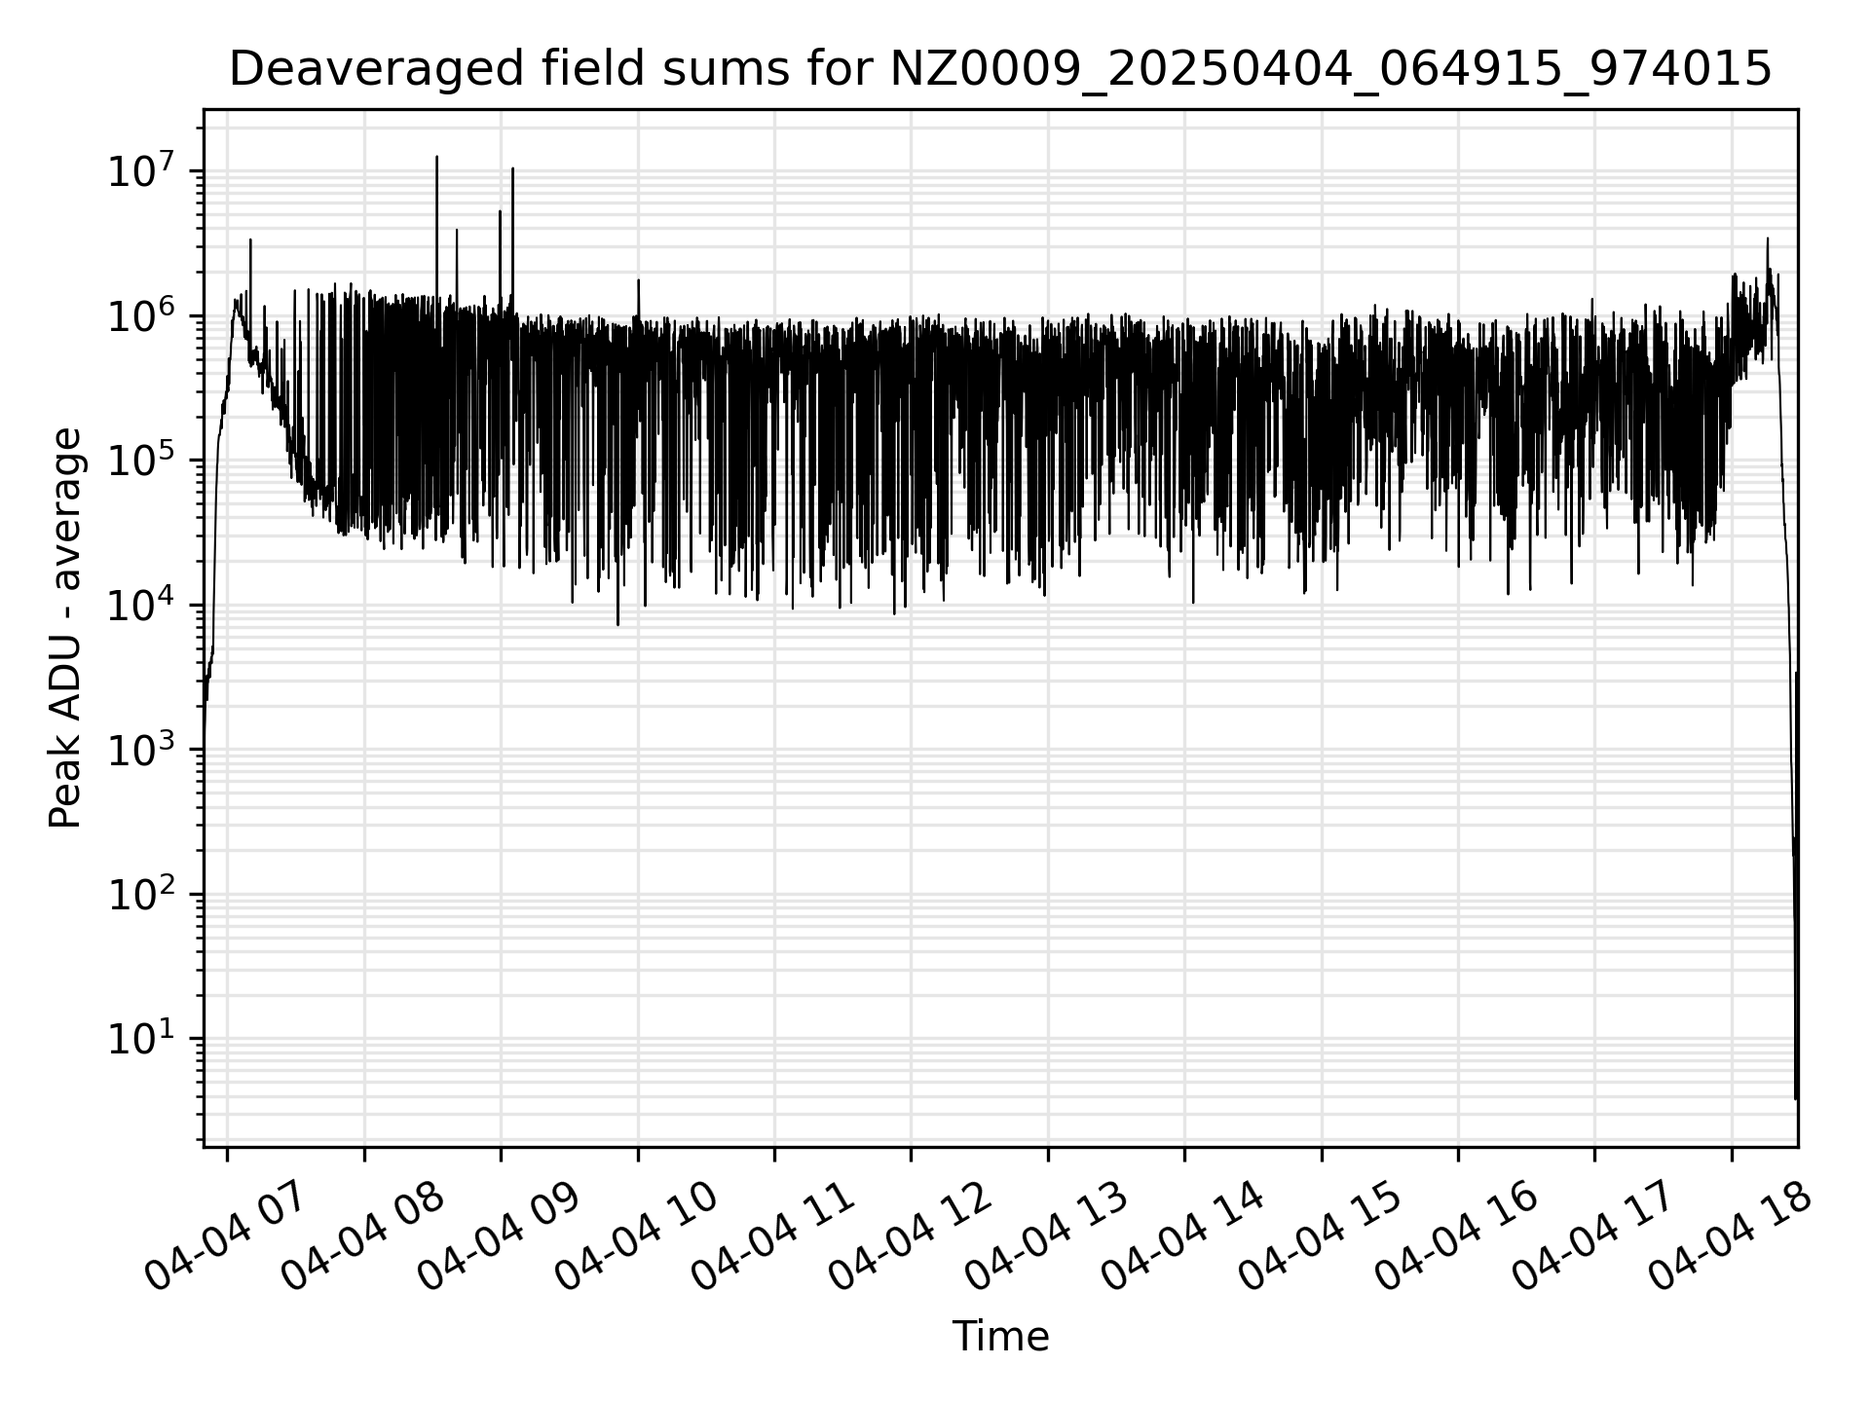
Task: Click the x-axis label 'Time'
Action: [1000, 1337]
